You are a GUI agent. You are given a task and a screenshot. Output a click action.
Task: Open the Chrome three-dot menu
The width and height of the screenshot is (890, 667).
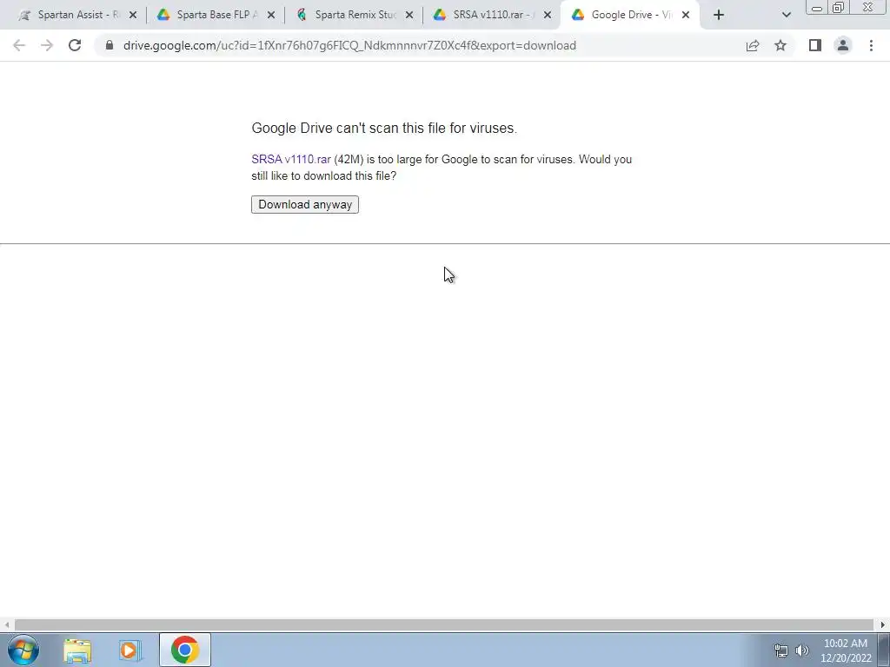click(x=871, y=45)
